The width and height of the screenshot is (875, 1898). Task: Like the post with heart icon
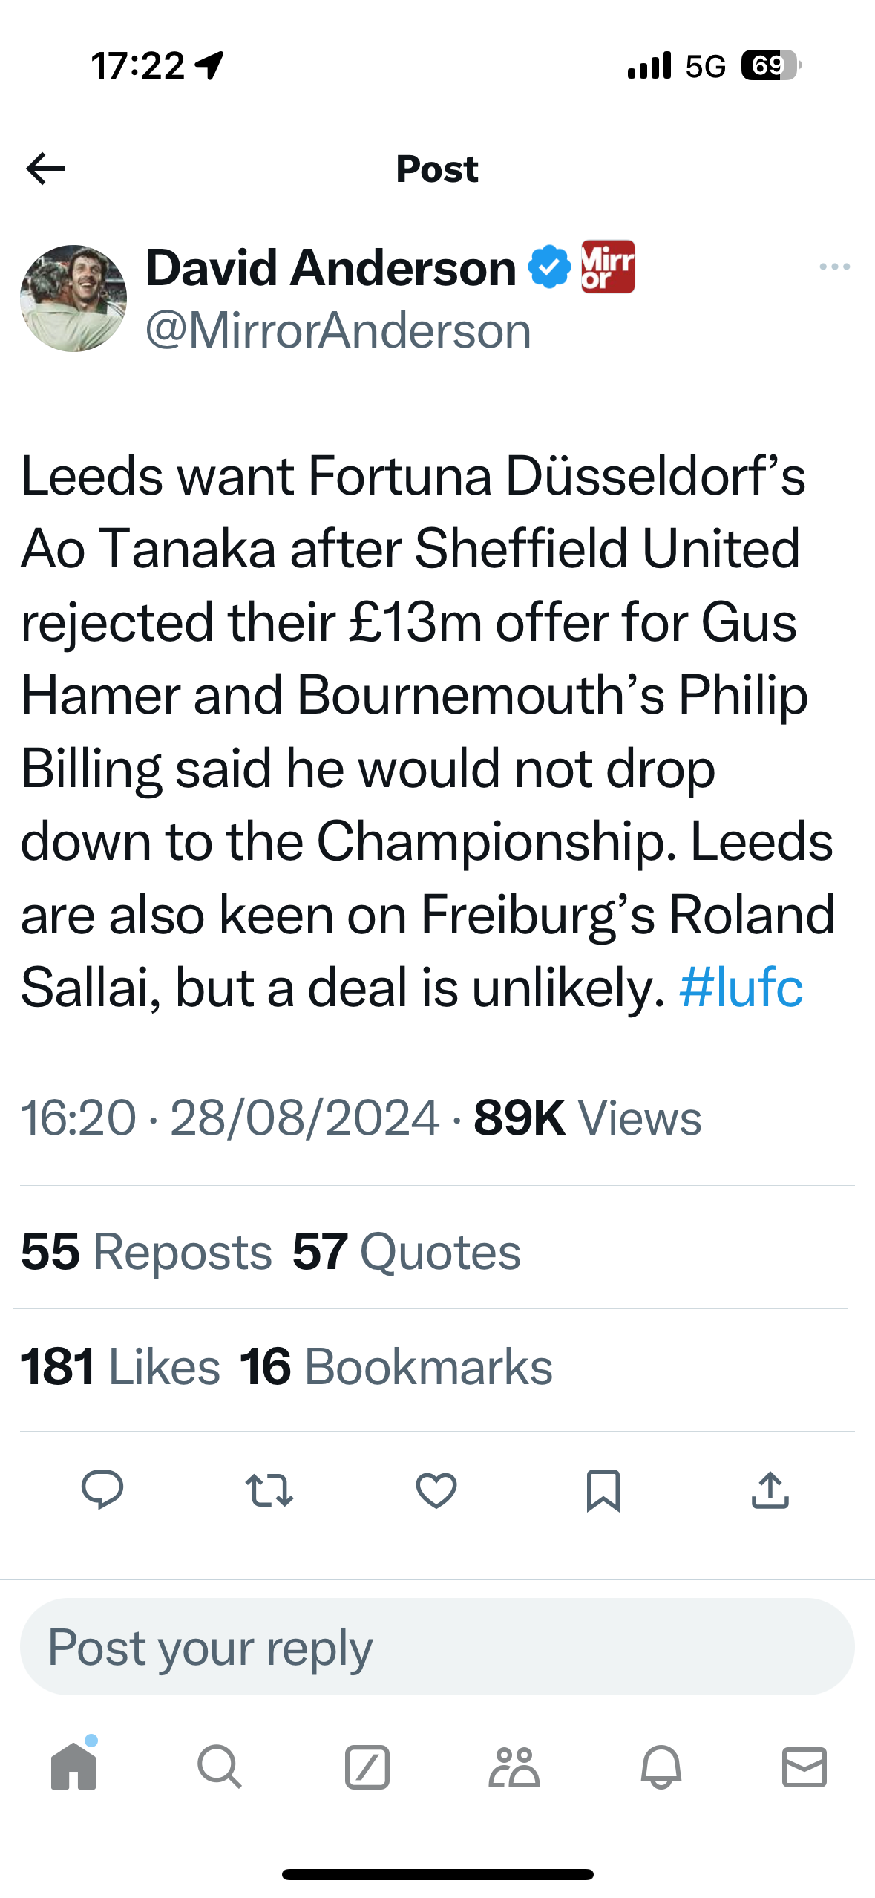coord(436,1490)
